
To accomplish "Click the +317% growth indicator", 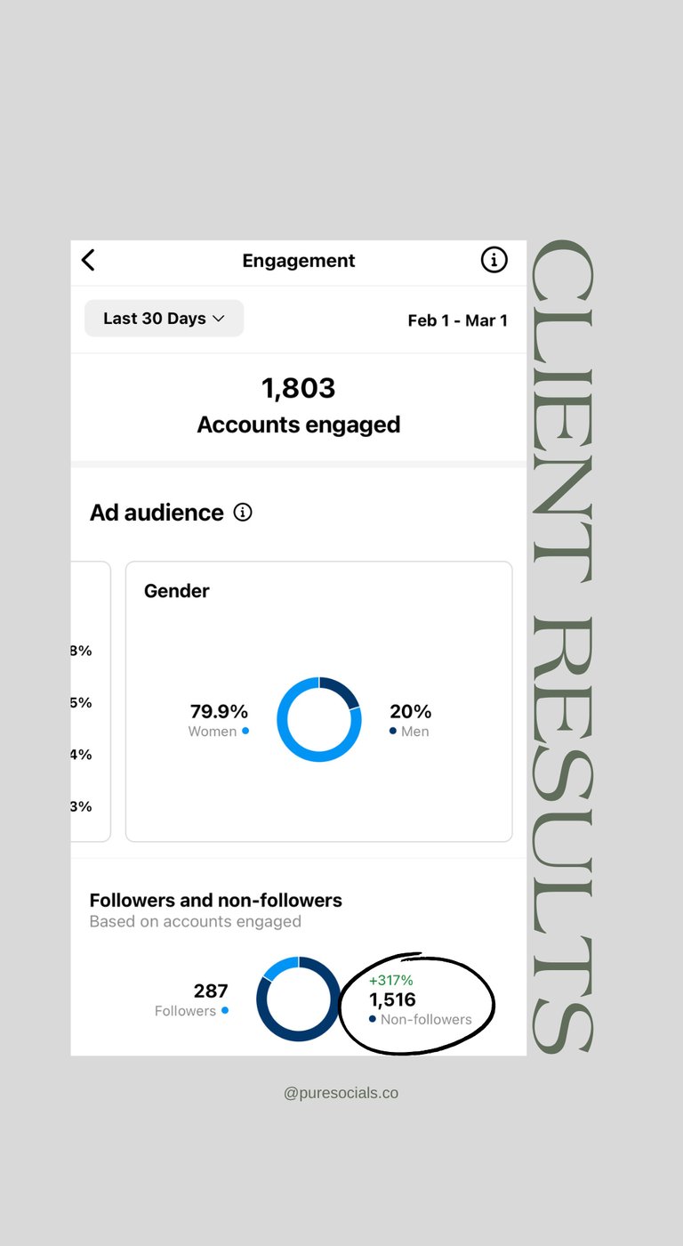I will [x=391, y=980].
